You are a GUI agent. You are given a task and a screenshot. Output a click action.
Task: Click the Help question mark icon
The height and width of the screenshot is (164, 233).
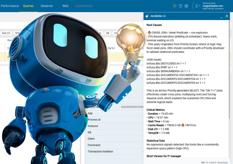pyautogui.click(x=180, y=6)
